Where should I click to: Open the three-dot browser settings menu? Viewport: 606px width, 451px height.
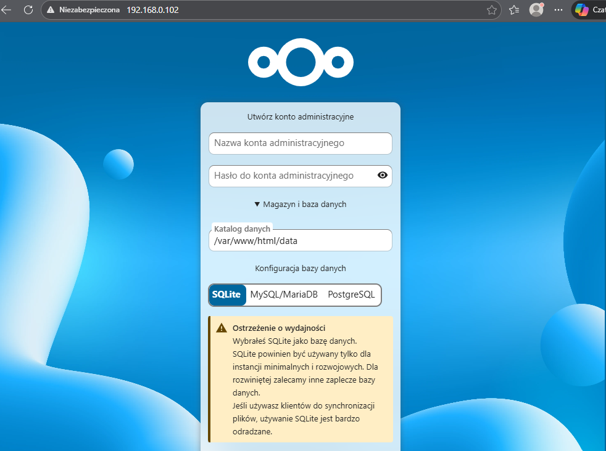[x=558, y=10]
